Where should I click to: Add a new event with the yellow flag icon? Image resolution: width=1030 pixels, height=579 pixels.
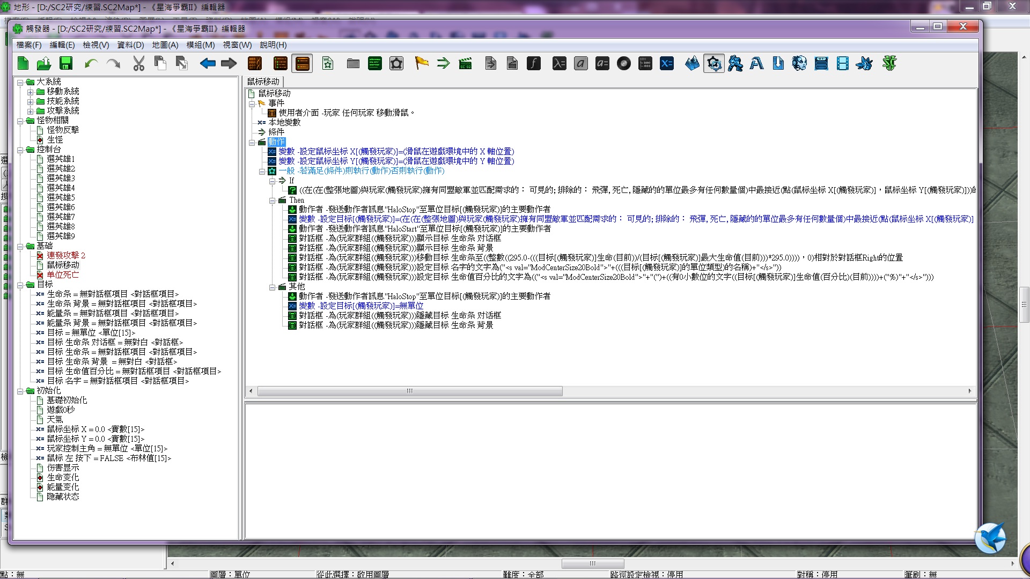422,63
